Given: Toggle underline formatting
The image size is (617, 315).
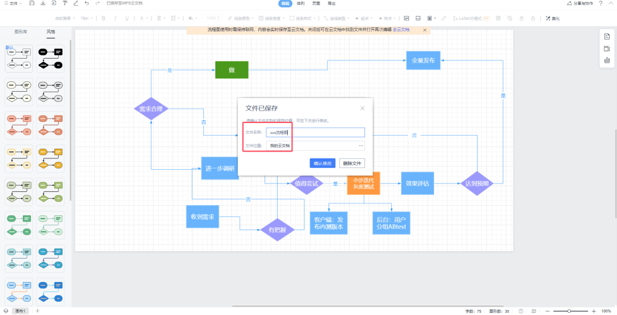Looking at the screenshot, I should [127, 18].
